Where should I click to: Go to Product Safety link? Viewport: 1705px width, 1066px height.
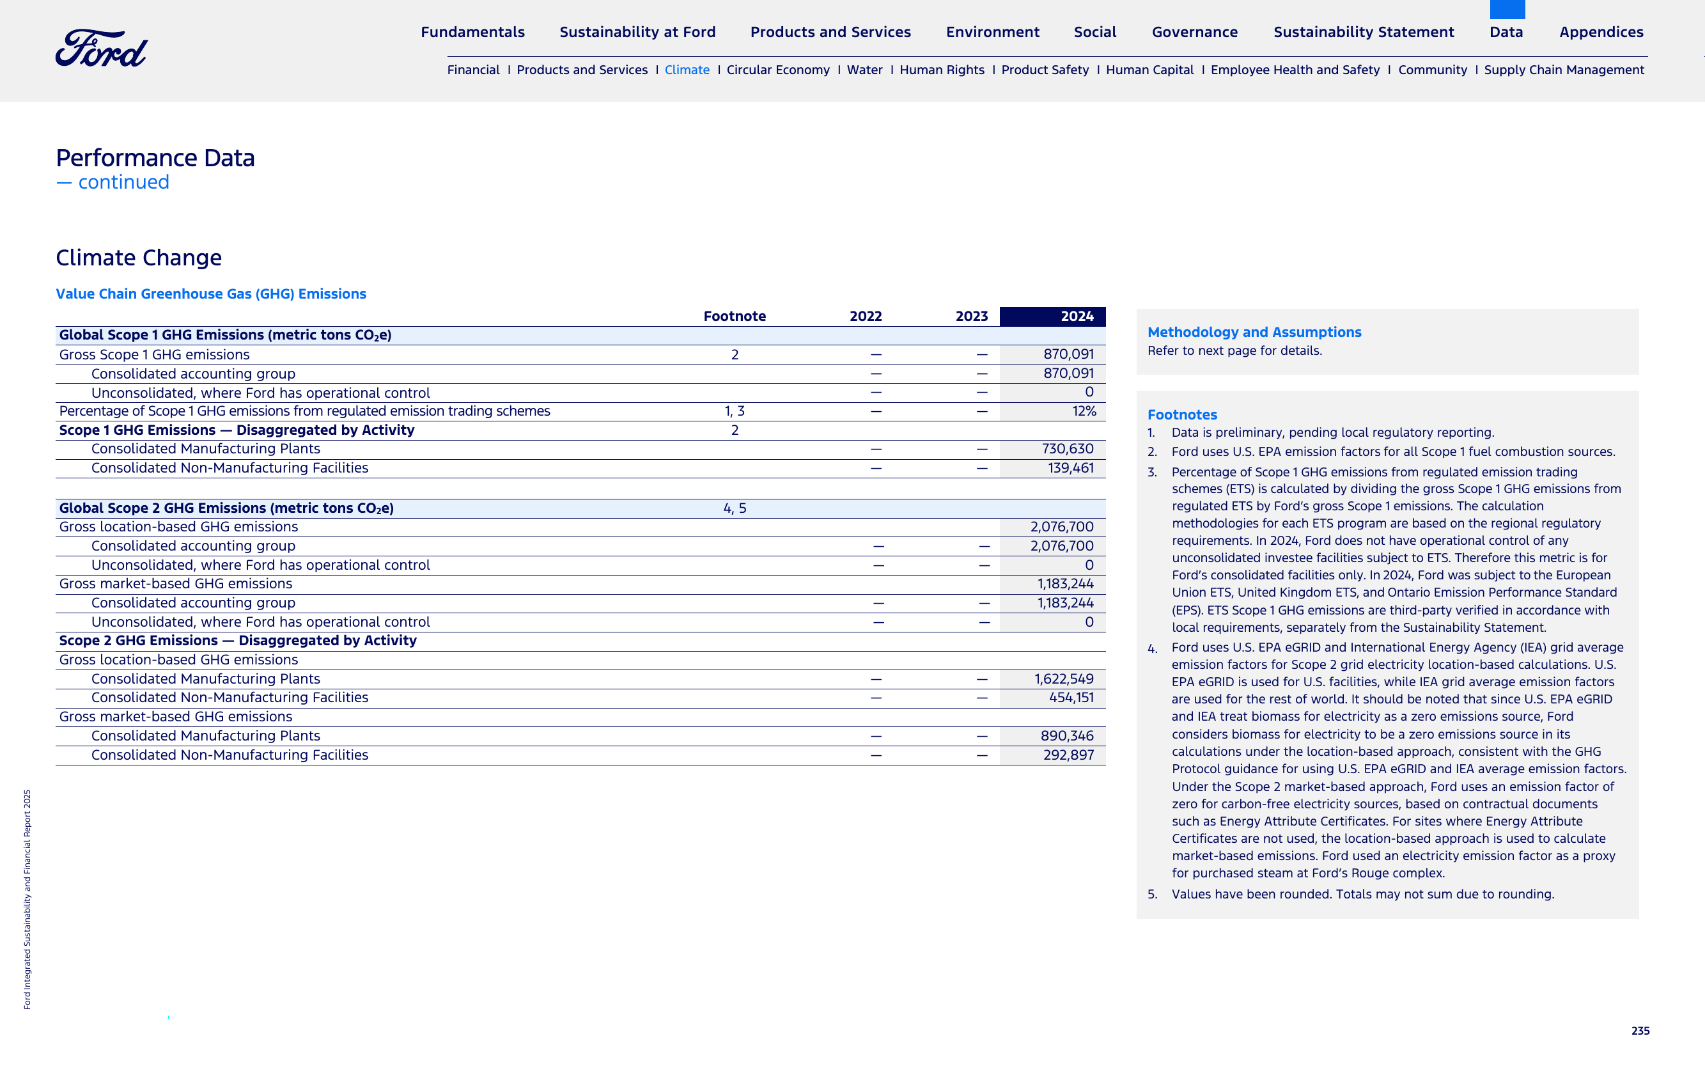(1045, 70)
